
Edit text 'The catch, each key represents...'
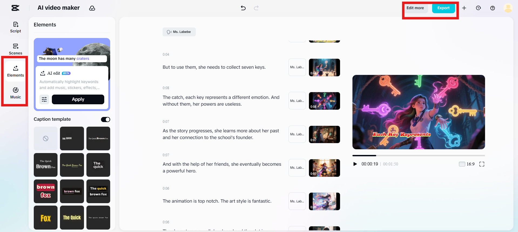[x=221, y=101]
